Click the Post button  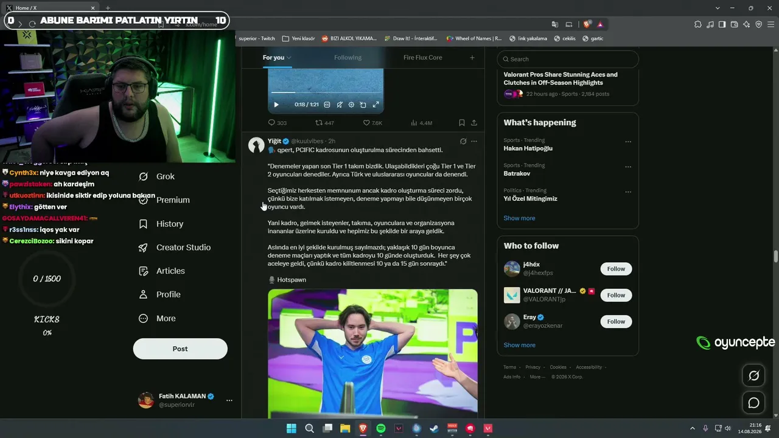(x=180, y=349)
